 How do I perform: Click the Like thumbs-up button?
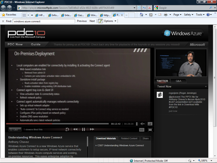pyautogui.click(x=14, y=129)
